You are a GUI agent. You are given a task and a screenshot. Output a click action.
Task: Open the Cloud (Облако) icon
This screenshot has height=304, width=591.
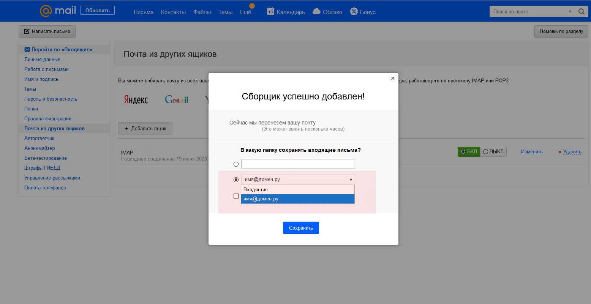click(316, 11)
